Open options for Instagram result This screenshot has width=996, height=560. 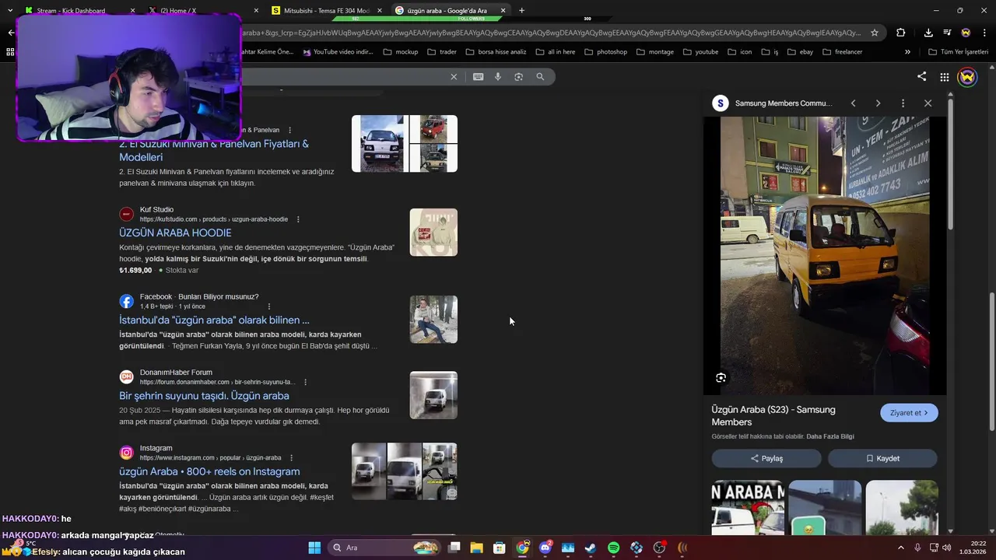[x=291, y=458]
